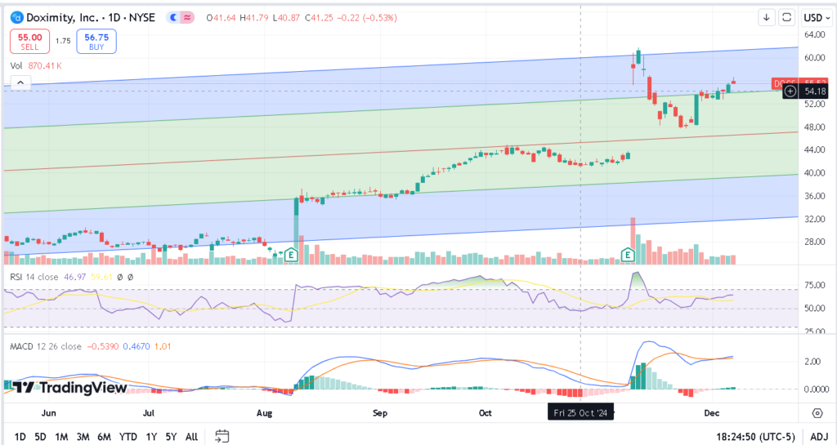Open chart time-axis settings gear

817,413
